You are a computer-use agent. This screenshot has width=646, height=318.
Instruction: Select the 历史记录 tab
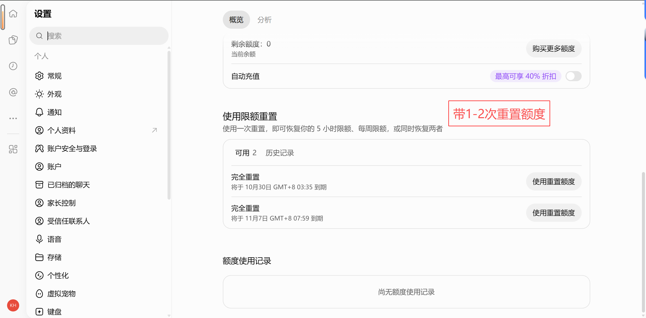(x=280, y=153)
